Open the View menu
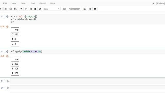This screenshot has height=93, width=165. coord(14,3)
